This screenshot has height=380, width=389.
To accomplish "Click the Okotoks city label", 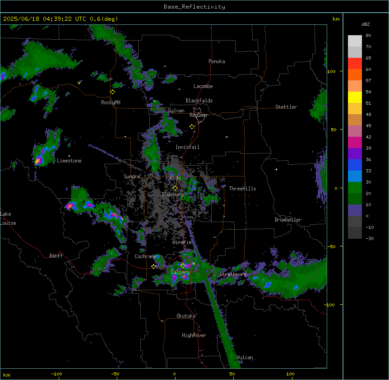I will pos(186,316).
